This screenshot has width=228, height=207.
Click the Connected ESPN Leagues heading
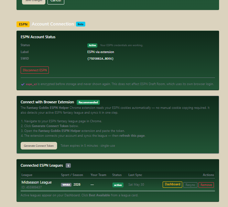point(42,165)
